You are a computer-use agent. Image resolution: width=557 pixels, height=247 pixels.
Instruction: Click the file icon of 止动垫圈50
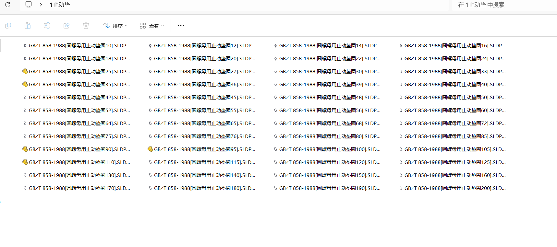point(401,97)
